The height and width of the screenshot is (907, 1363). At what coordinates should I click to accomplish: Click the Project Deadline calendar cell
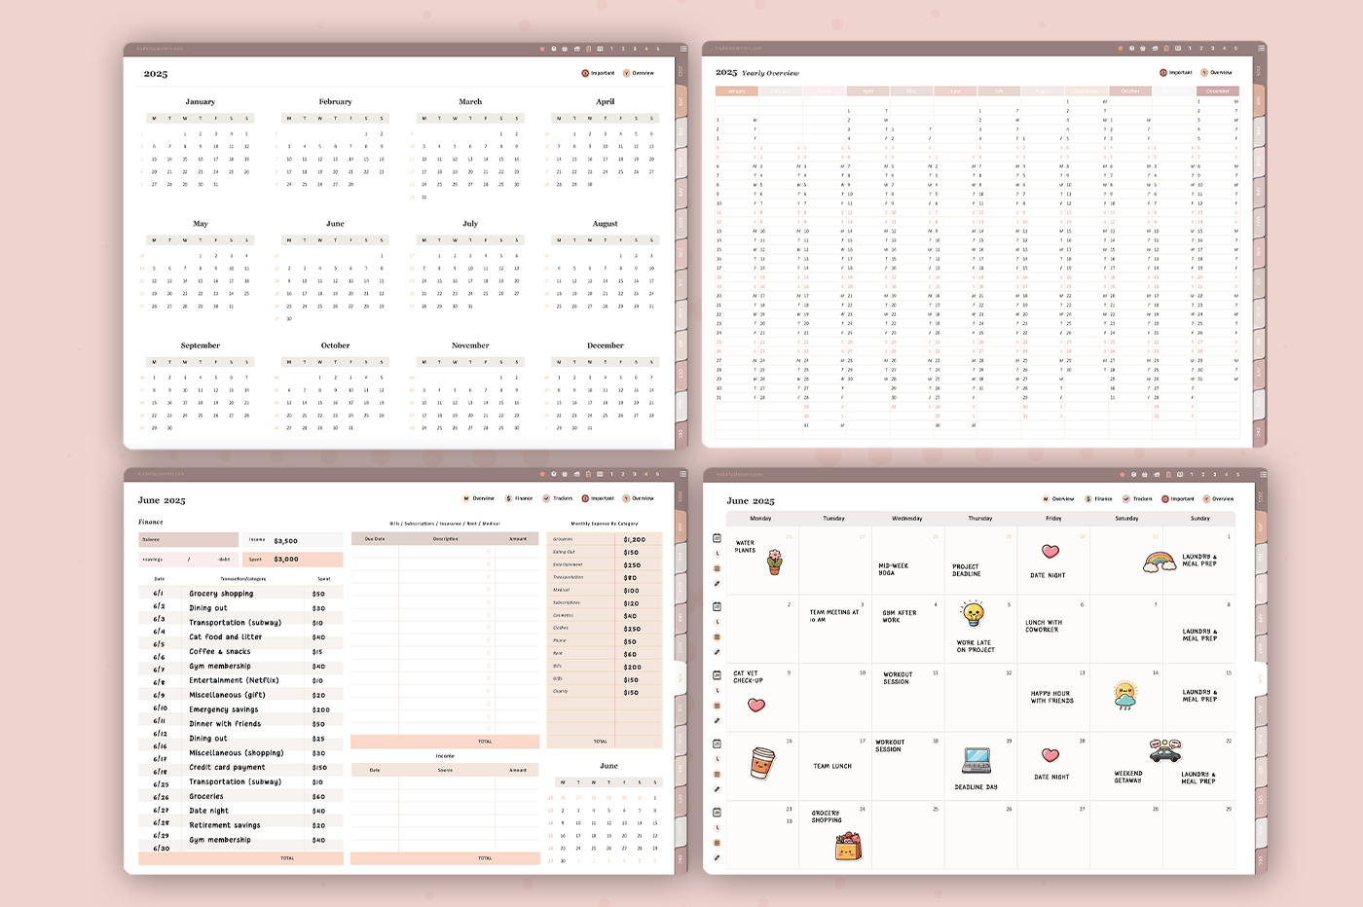pos(979,562)
